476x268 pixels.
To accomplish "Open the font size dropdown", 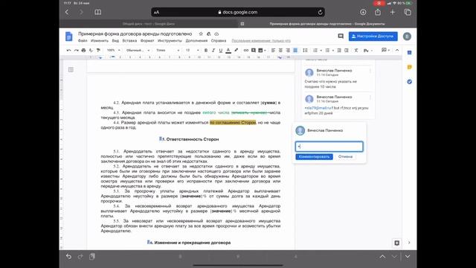I will tap(193, 50).
